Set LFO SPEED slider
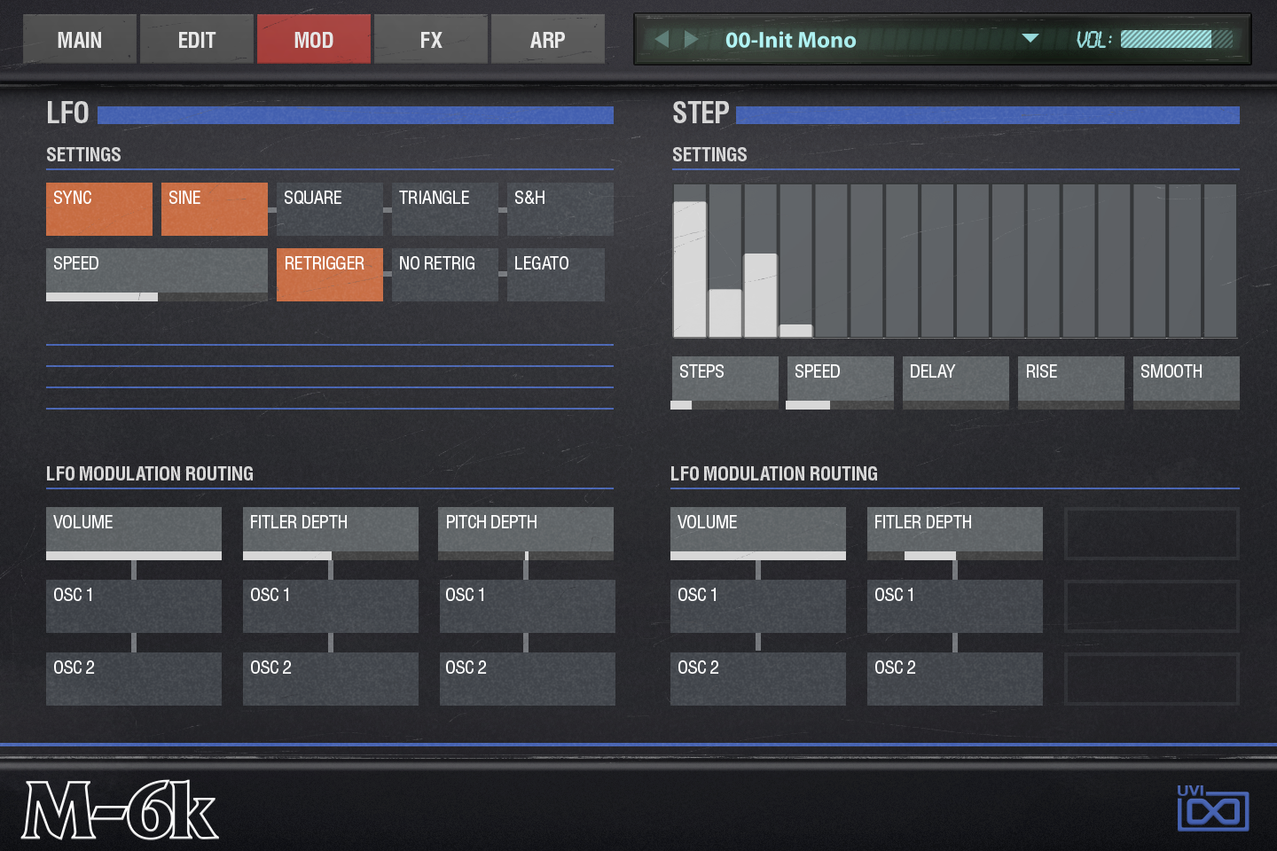The width and height of the screenshot is (1277, 851). pos(157,275)
